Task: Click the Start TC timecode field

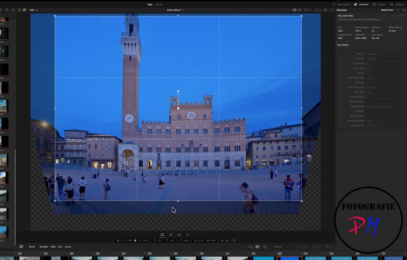Action: click(384, 54)
